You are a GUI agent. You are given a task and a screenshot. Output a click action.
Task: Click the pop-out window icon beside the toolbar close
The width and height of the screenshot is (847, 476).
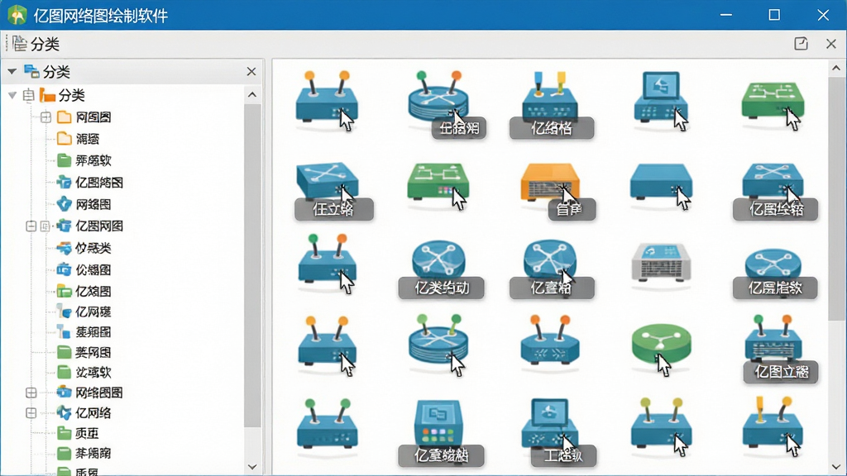tap(801, 44)
